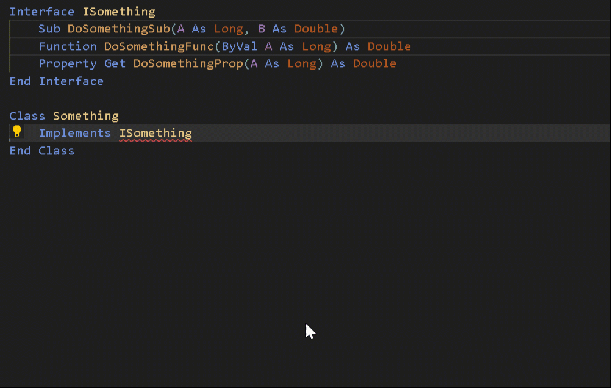Click the Sub keyword
The image size is (611, 388).
pyautogui.click(x=49, y=29)
